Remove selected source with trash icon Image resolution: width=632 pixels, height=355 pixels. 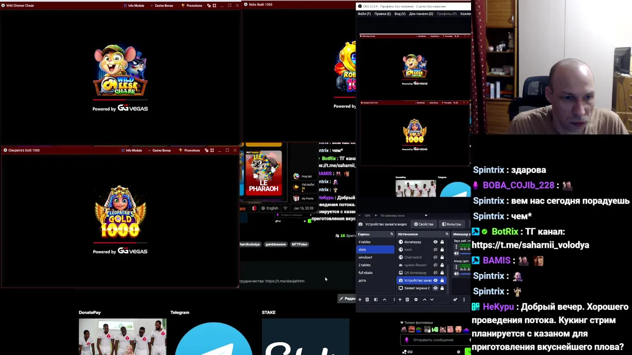point(407,300)
